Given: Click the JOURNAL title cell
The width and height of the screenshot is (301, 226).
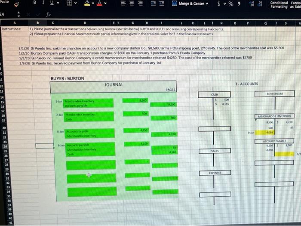Looking at the screenshot, I should pos(114,85).
